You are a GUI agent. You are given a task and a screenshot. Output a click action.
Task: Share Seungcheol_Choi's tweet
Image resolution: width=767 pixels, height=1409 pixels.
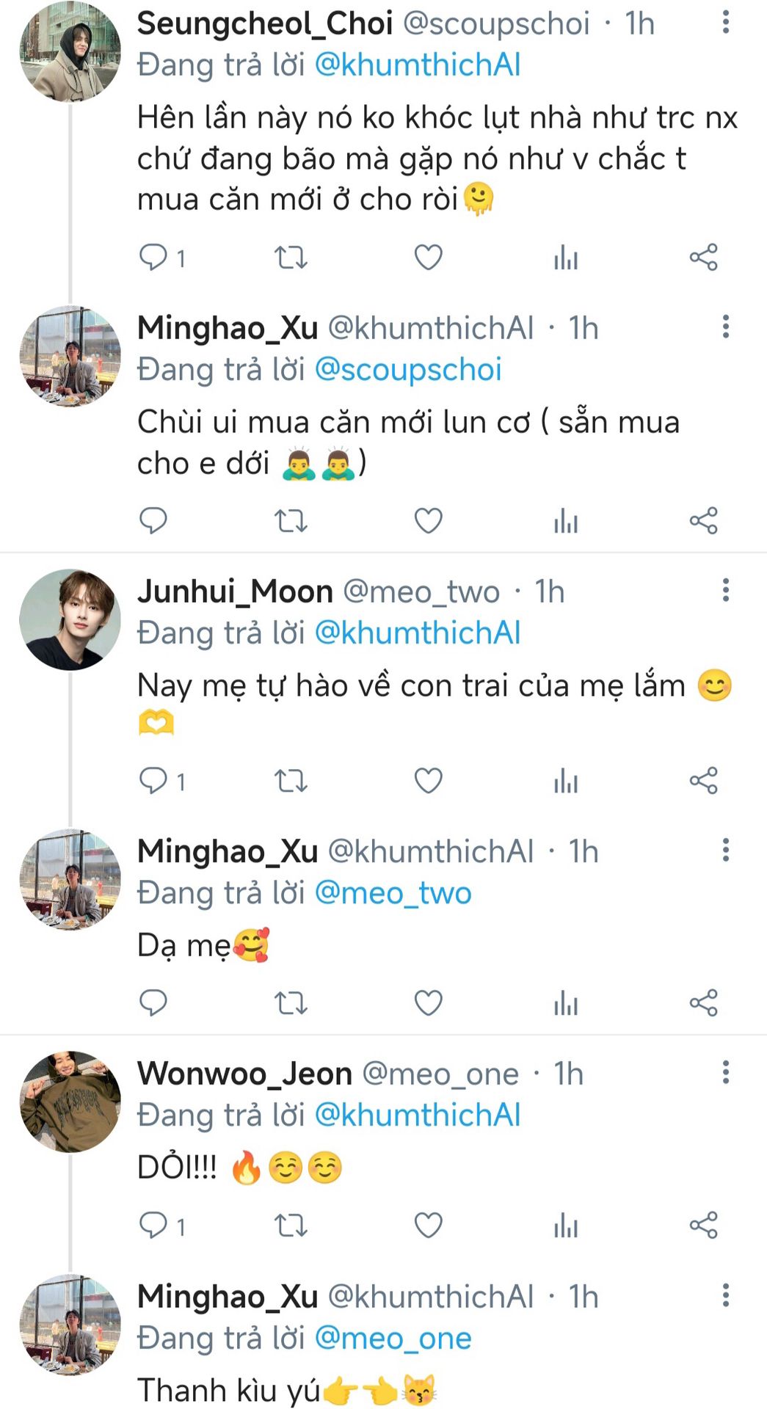coord(703,258)
